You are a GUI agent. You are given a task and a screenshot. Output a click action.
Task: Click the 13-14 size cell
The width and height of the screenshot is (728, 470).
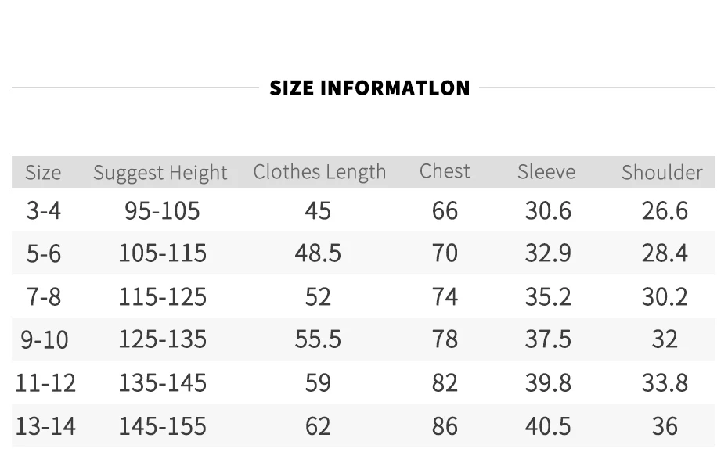click(45, 426)
